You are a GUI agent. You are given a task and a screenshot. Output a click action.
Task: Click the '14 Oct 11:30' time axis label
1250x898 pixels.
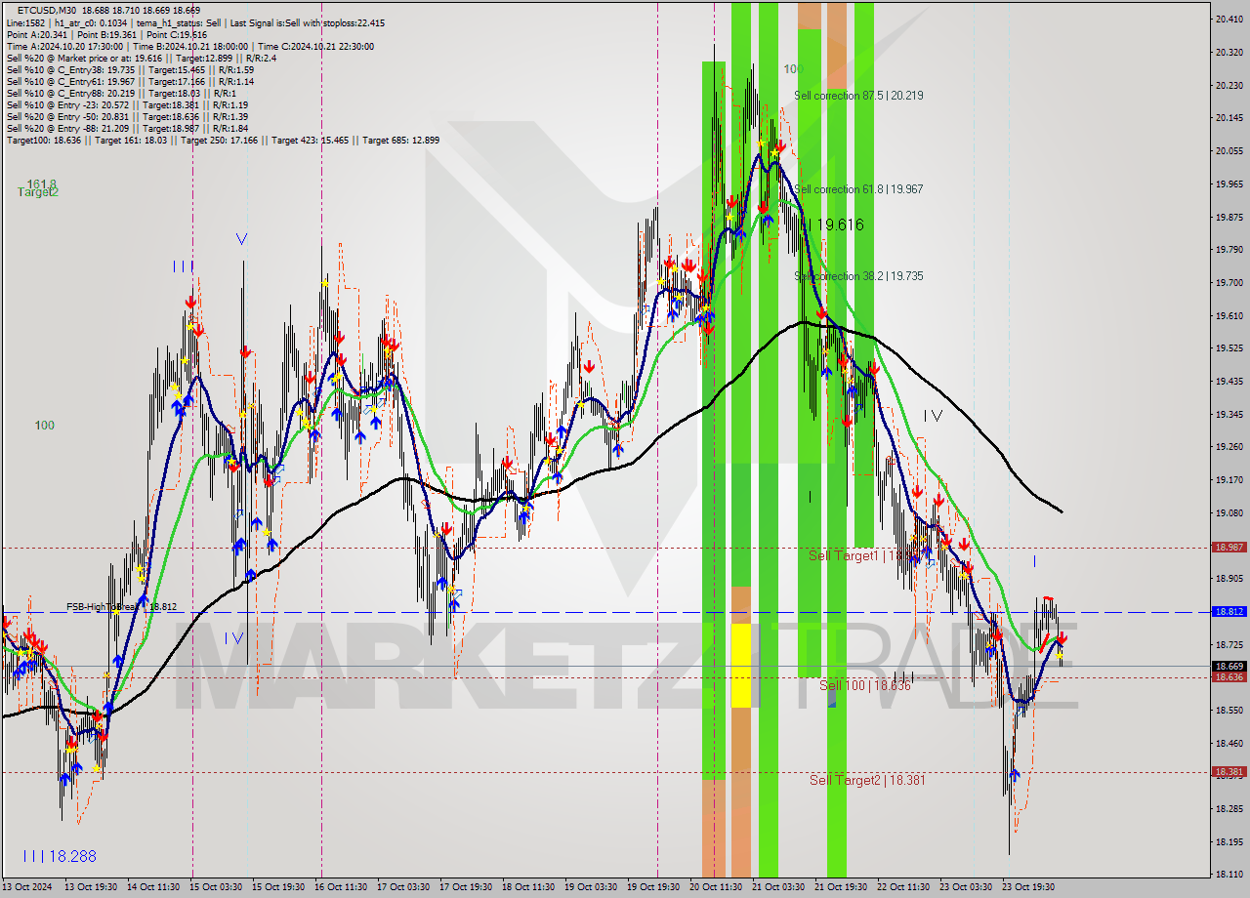coord(153,887)
